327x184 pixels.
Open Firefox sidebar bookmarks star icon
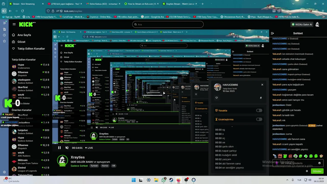point(4,41)
